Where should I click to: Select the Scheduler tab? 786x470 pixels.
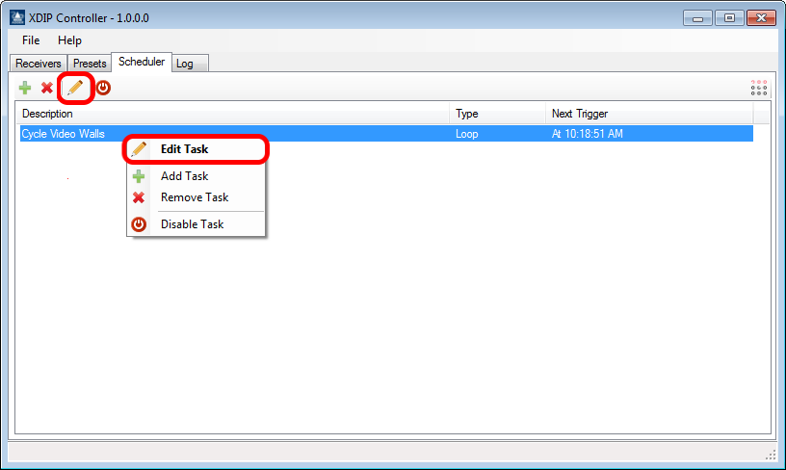point(142,63)
